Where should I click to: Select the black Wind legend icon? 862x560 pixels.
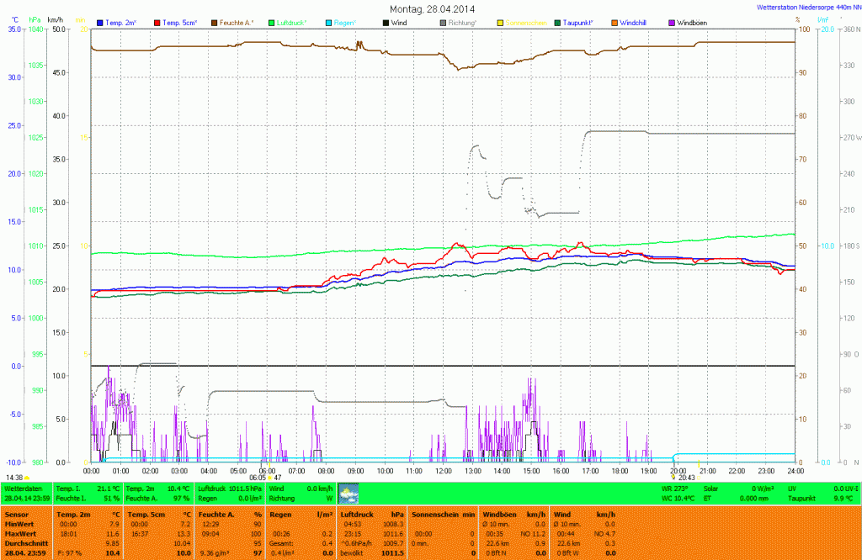click(x=386, y=21)
